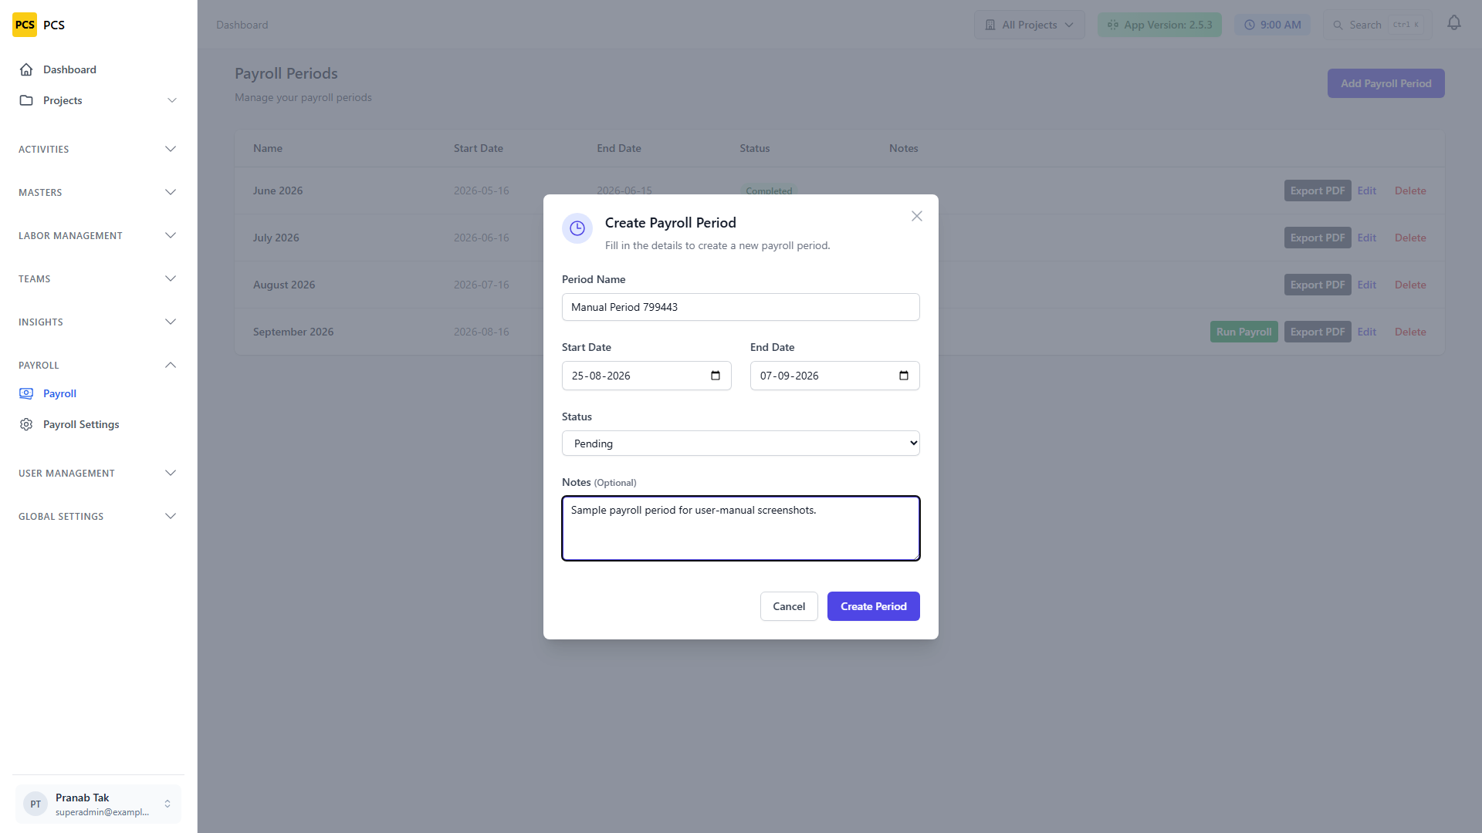Click inside the Notes textarea
Screen dimensions: 1482x833
tap(741, 528)
